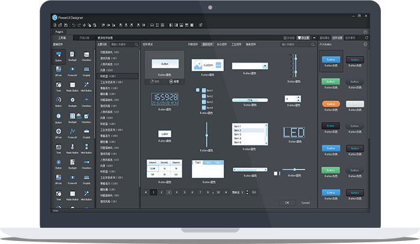This screenshot has width=420, height=244.
Task: Click the page jump number stepper arrows
Action: click(x=247, y=192)
